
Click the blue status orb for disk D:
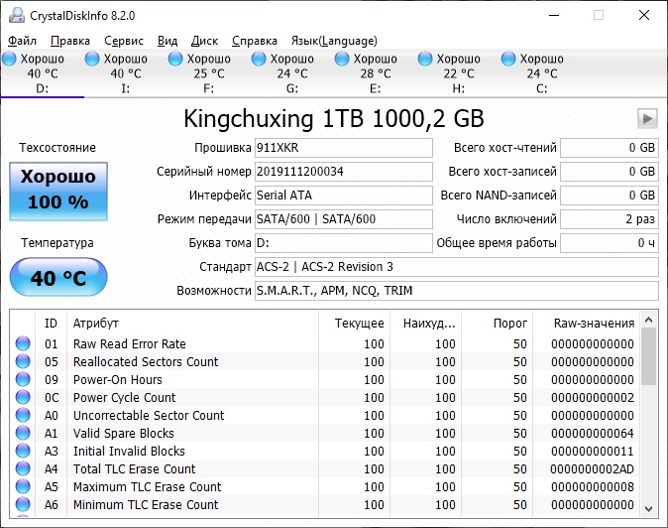click(9, 59)
